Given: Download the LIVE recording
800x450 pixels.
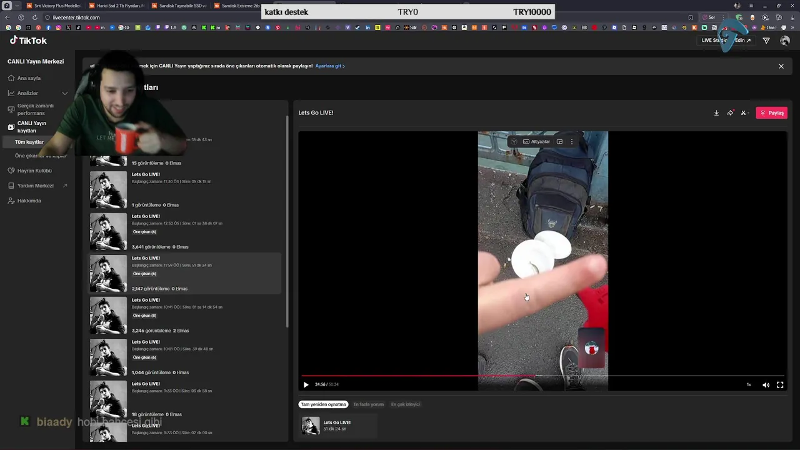Looking at the screenshot, I should click(x=716, y=113).
